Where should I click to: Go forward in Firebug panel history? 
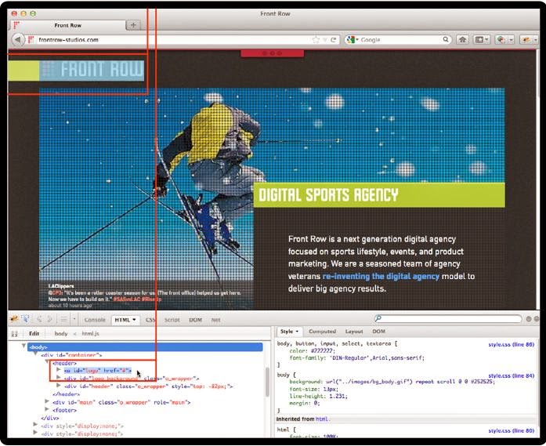(49, 319)
